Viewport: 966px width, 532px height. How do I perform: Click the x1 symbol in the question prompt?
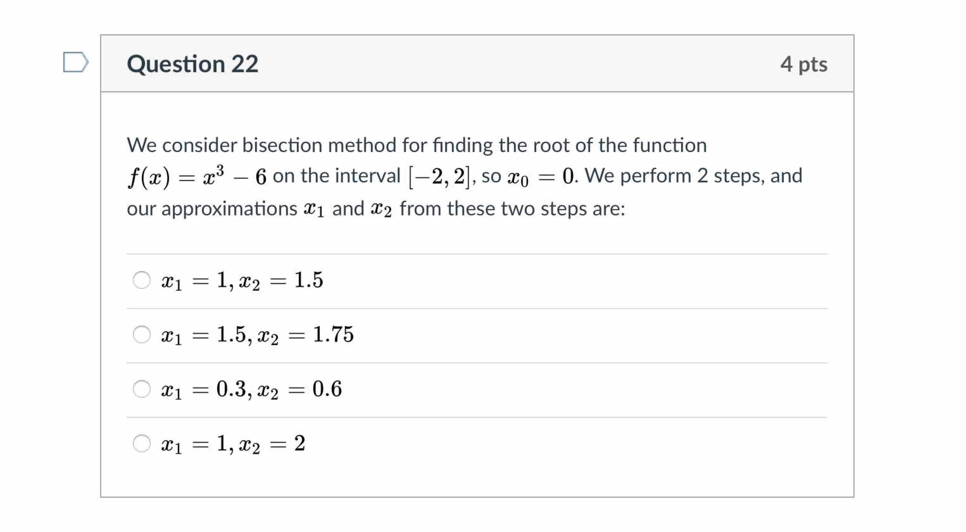point(313,209)
